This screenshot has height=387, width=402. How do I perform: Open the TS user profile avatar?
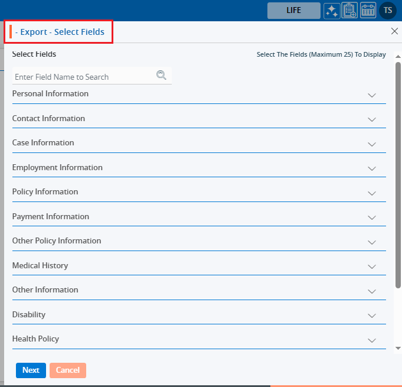pyautogui.click(x=388, y=10)
